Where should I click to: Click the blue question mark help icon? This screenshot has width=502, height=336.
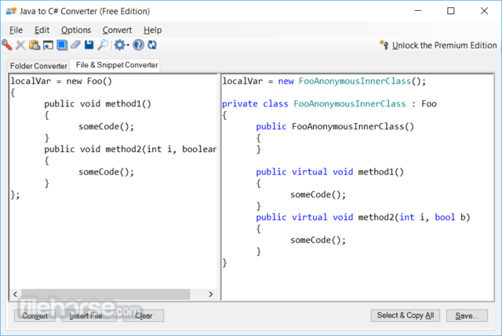(x=138, y=45)
